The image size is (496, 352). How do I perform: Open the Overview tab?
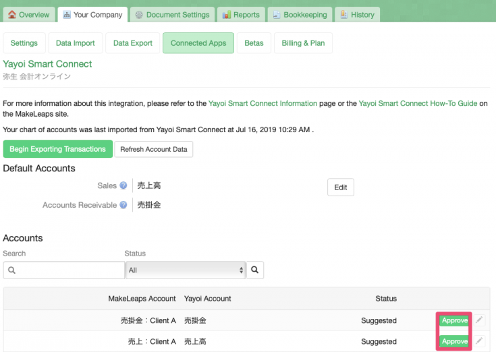pos(29,15)
